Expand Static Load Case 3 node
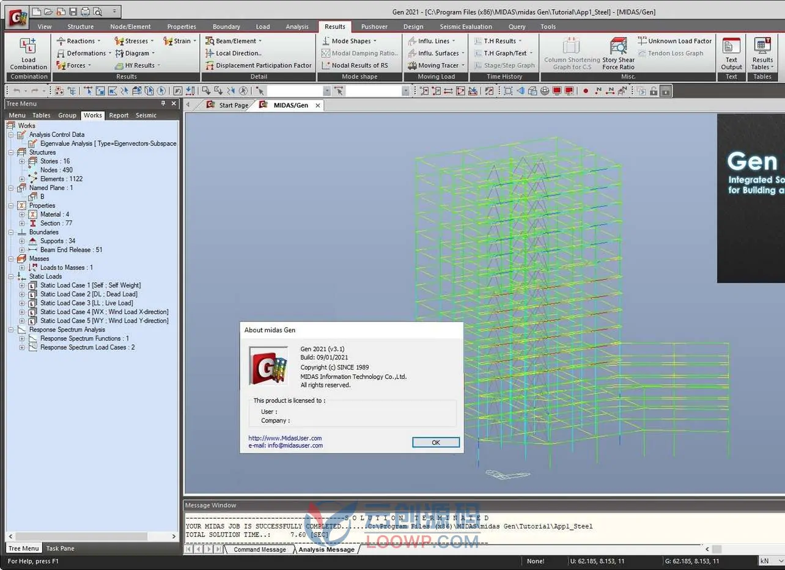 22,303
